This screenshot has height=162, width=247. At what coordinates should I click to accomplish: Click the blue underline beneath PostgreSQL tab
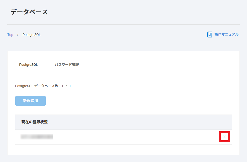[x=32, y=71]
